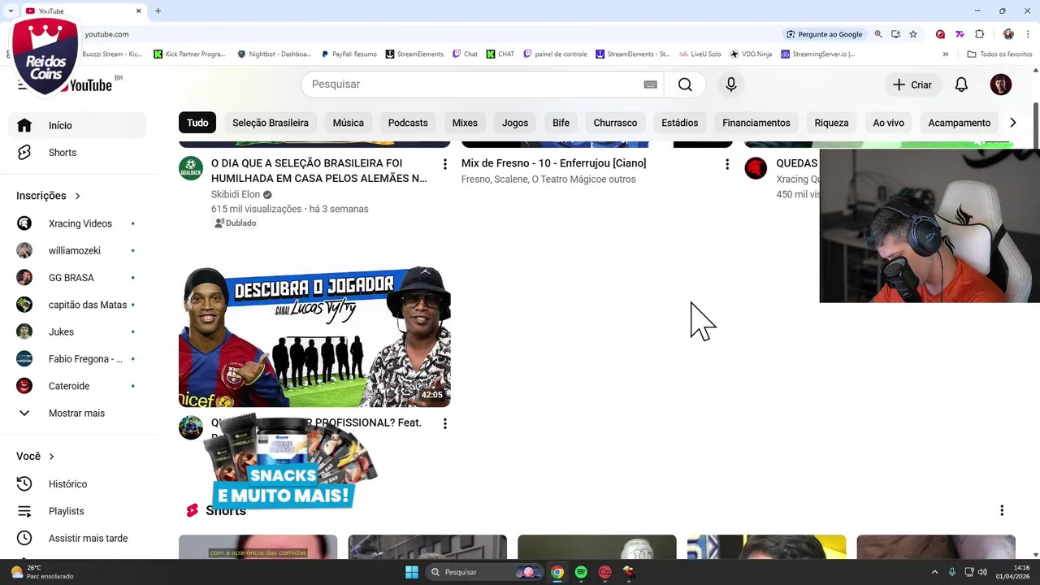Select the Riqueza chip
1040x585 pixels.
[x=831, y=123]
